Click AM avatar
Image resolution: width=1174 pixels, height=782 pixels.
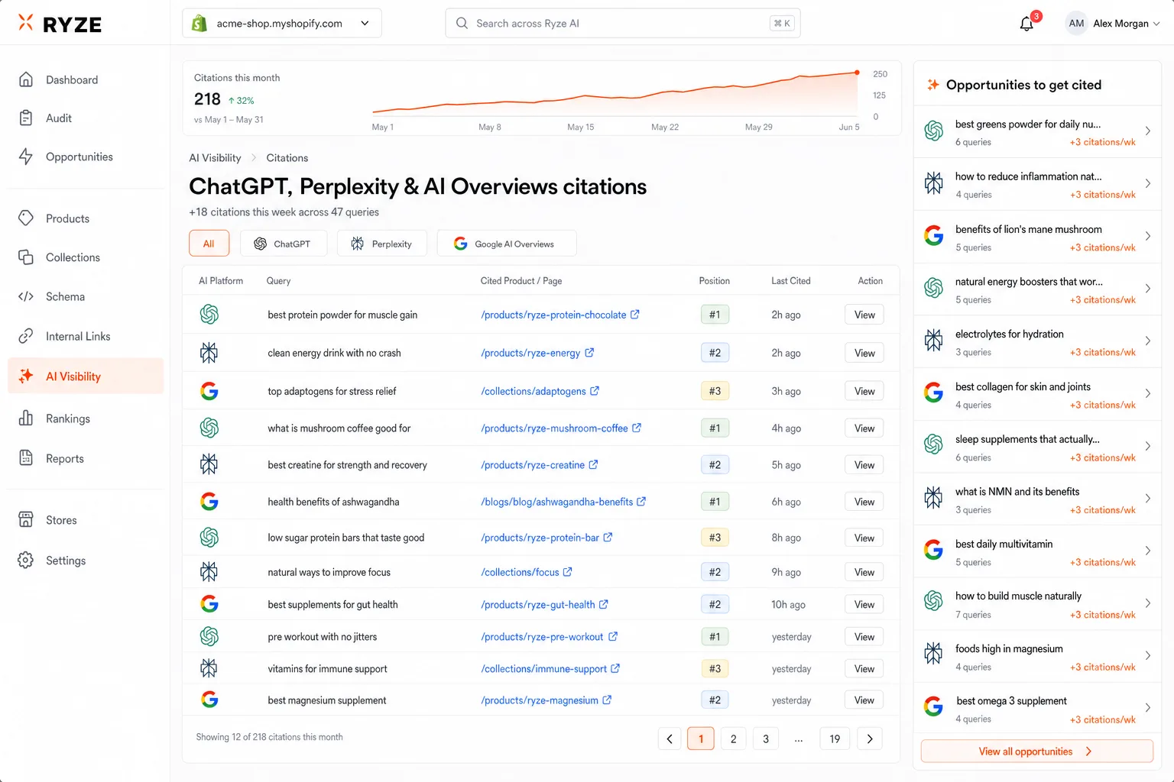click(x=1076, y=24)
